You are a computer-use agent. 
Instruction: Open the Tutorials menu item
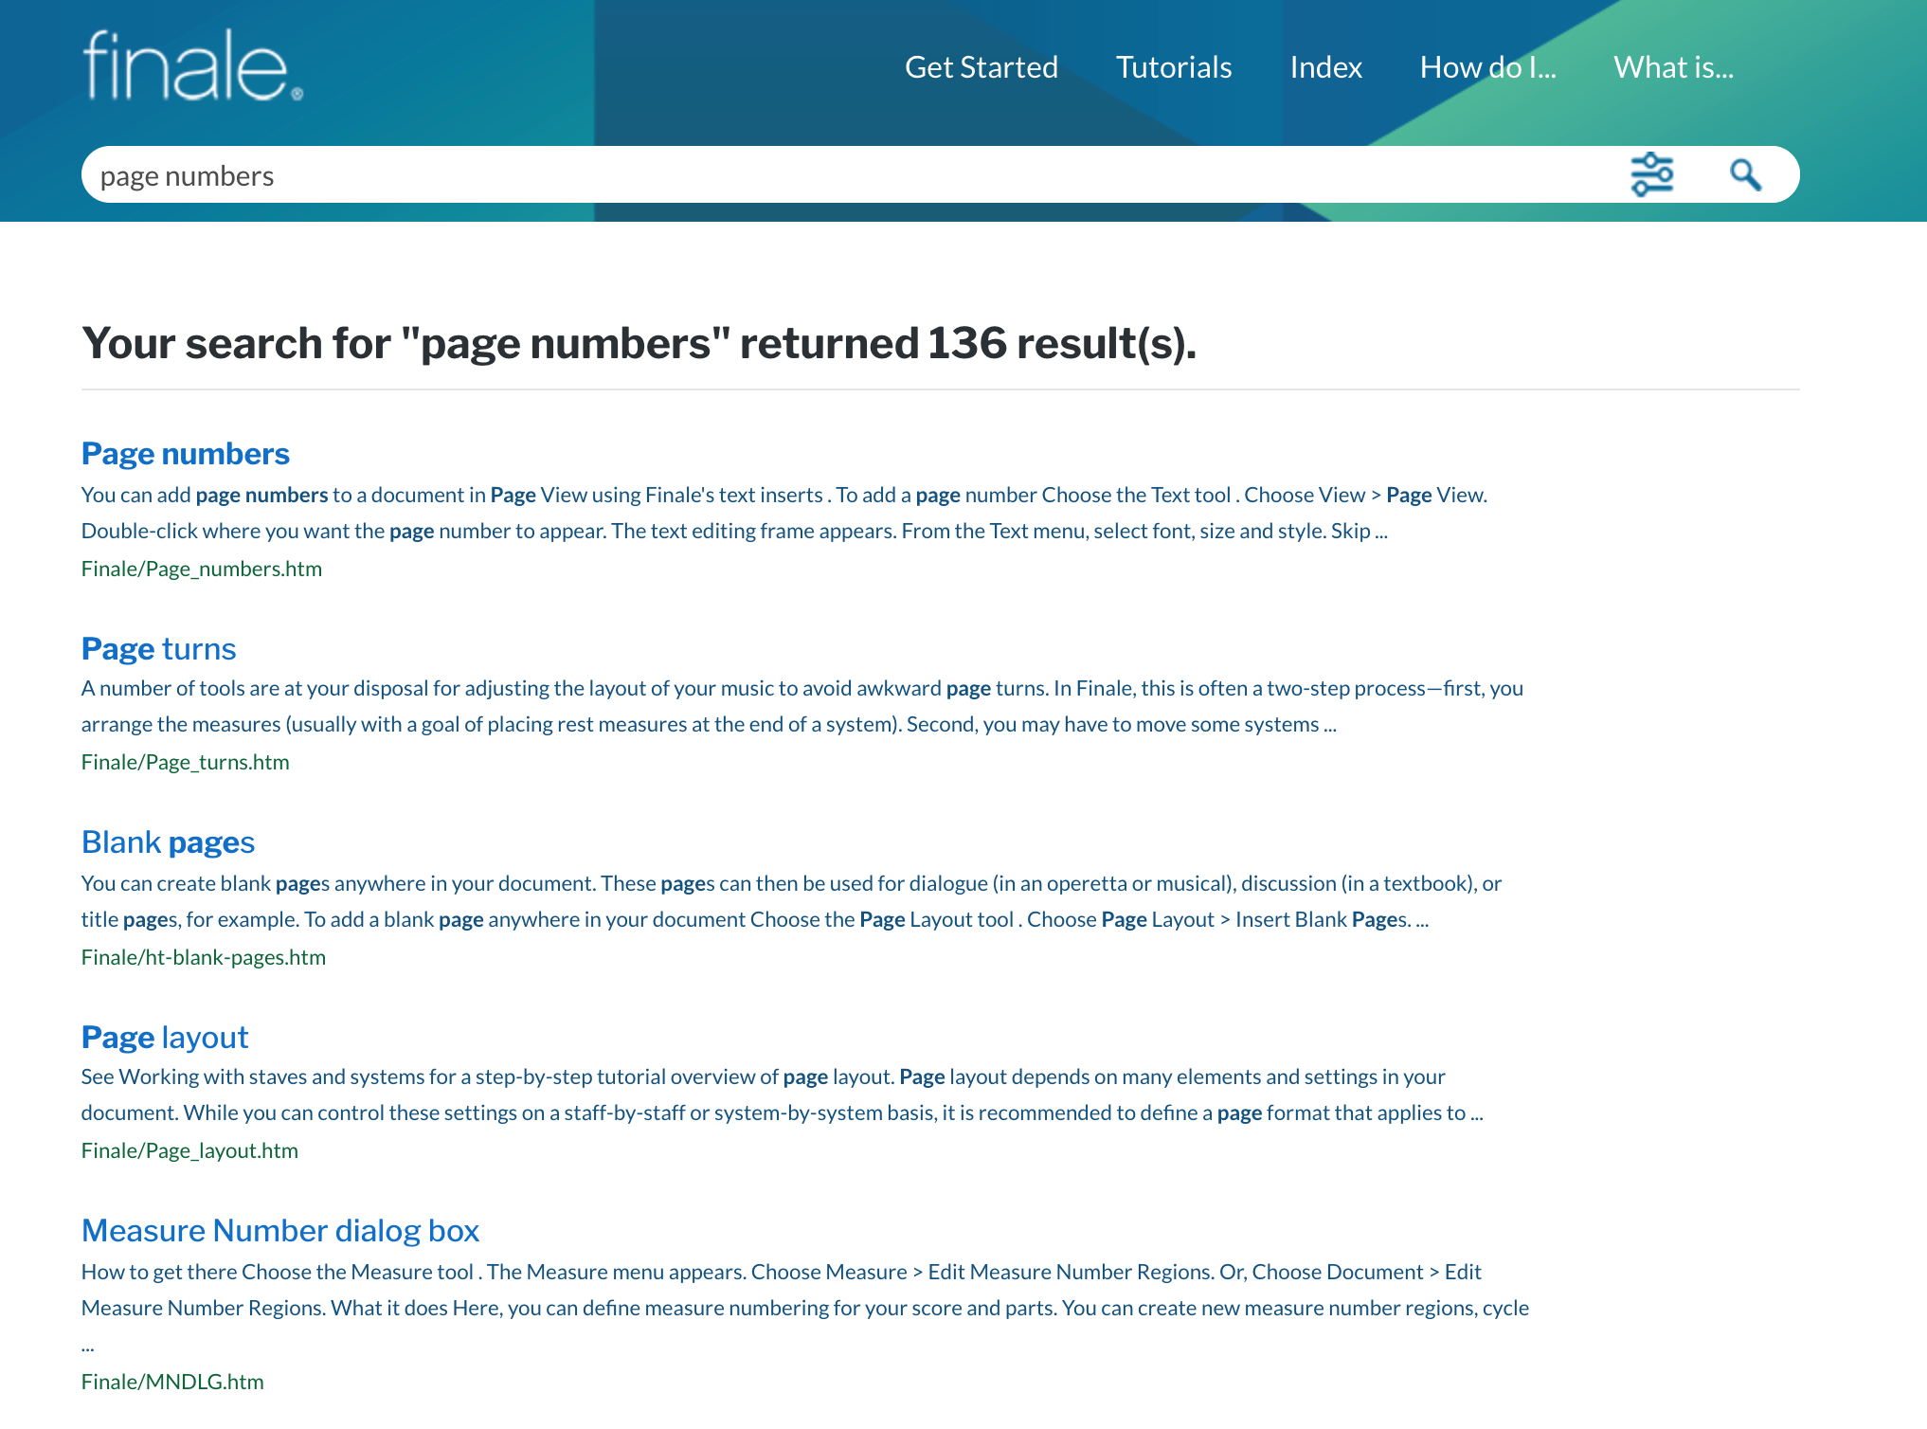coord(1173,67)
